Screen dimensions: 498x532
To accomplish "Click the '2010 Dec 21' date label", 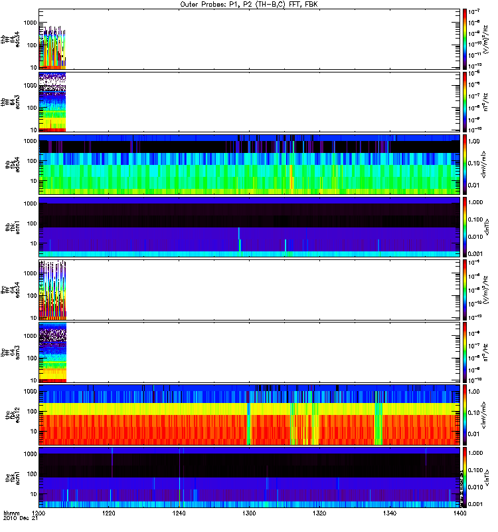I will coord(19,520).
